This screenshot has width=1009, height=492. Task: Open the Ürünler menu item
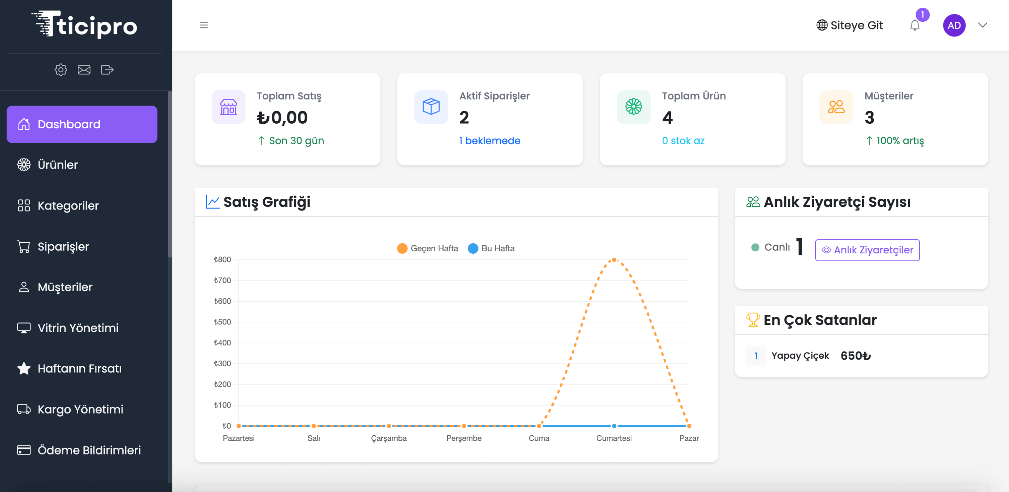(57, 164)
